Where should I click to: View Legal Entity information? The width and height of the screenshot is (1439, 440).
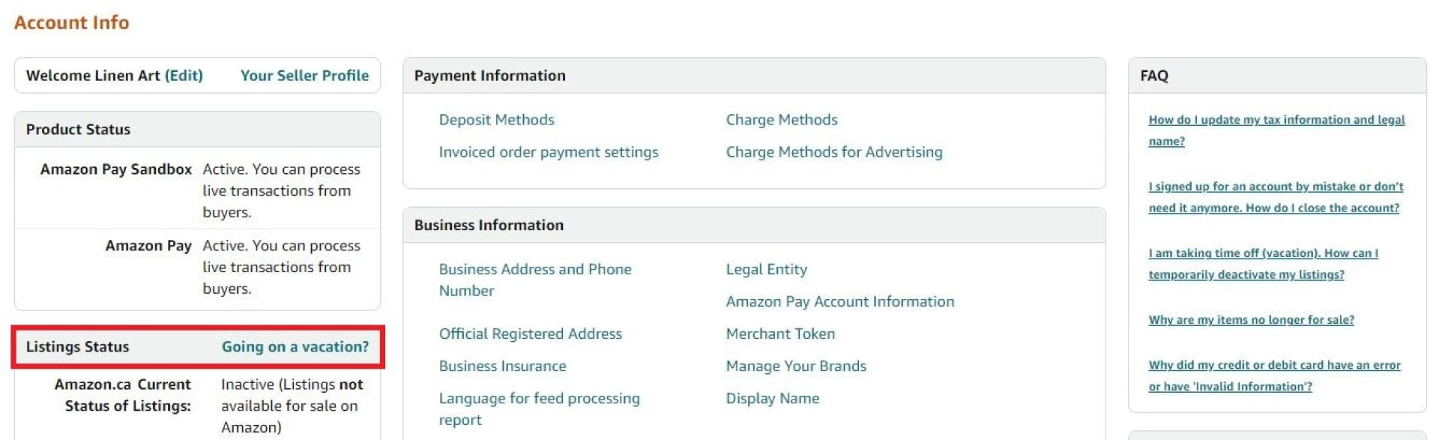tap(766, 268)
